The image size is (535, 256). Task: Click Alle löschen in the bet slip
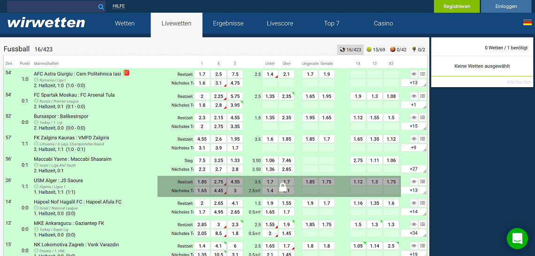tap(519, 82)
